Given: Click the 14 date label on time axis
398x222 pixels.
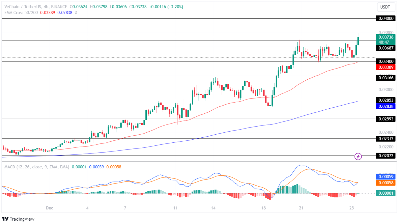Looking at the screenshot, I should (213, 208).
